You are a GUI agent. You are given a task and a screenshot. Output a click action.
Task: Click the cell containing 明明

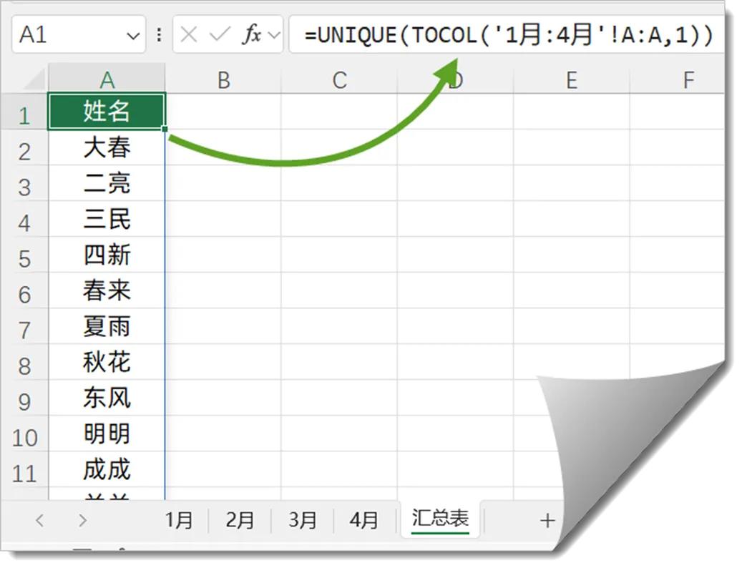[x=107, y=434]
